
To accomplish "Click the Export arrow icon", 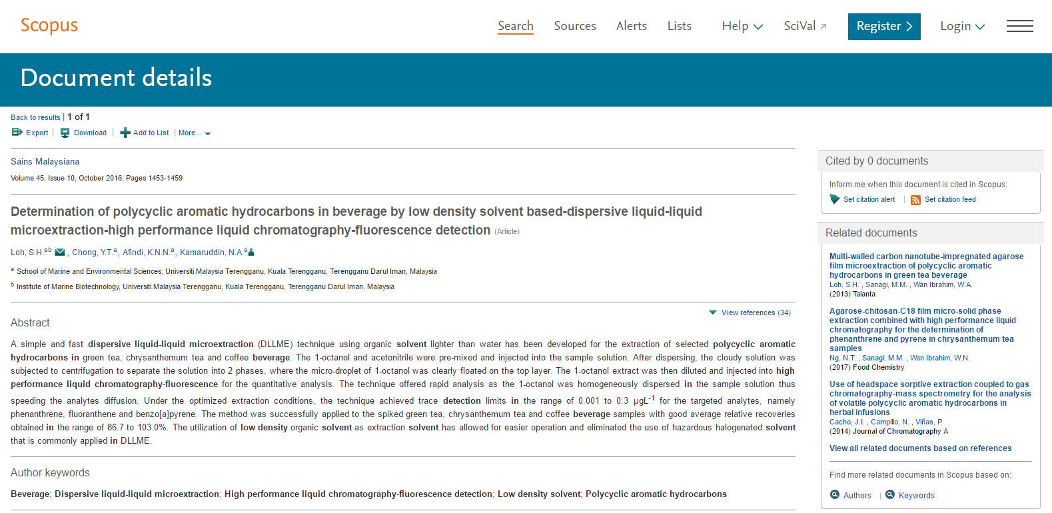I will coord(17,133).
